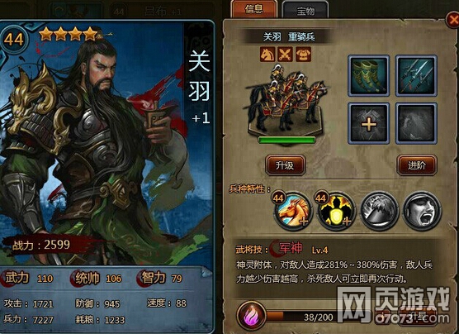Click the armor type icon
459x334 pixels.
click(303, 55)
